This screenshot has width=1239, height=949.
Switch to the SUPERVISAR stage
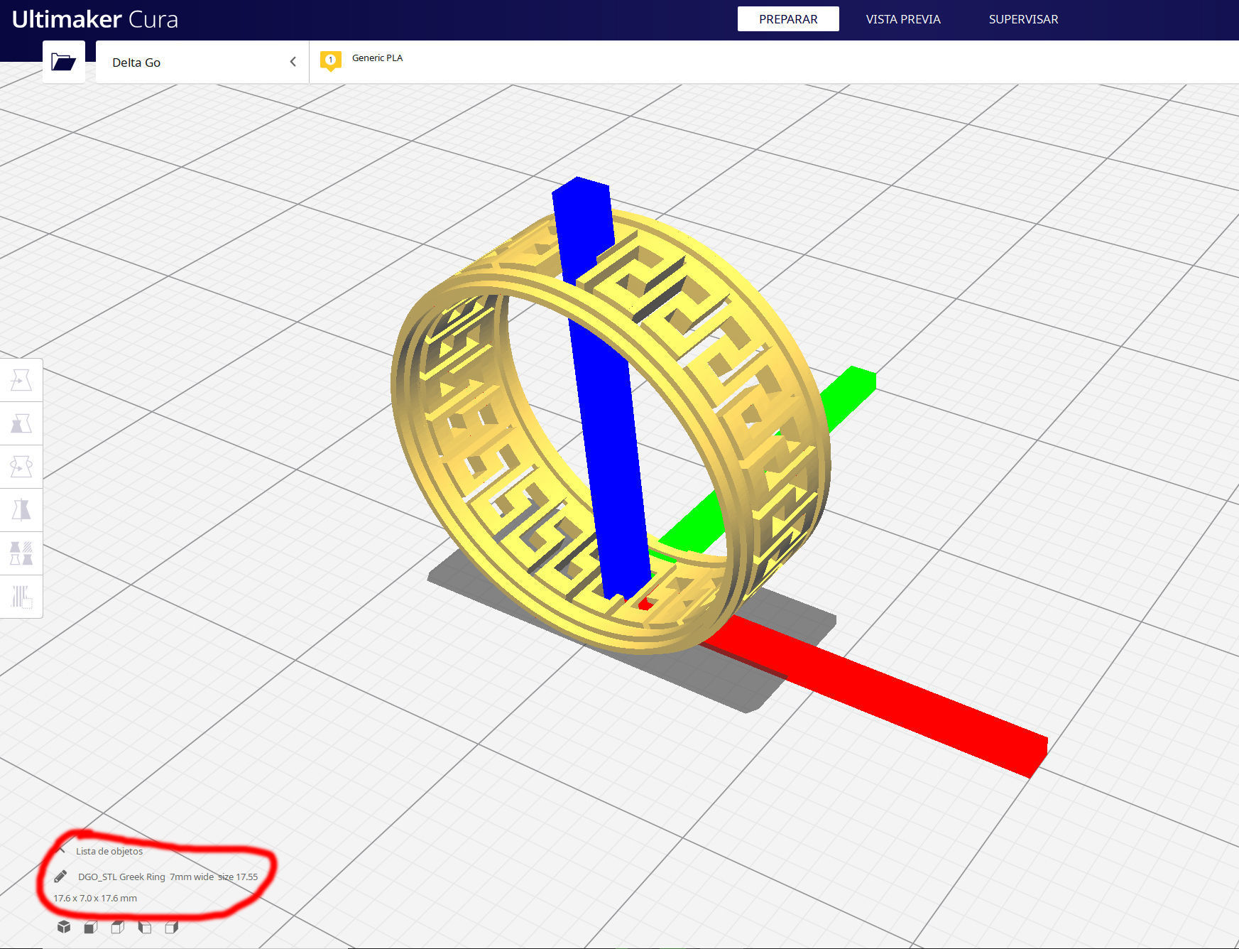[x=1023, y=19]
